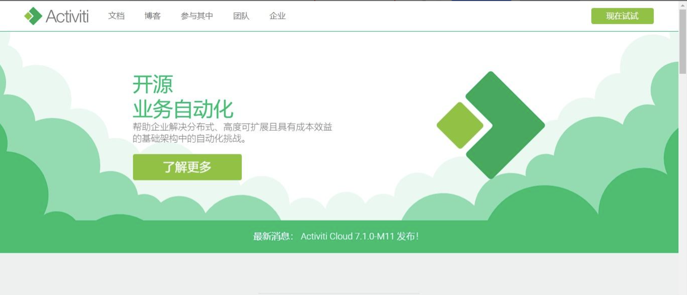Select the 企业 navigation item
The width and height of the screenshot is (687, 295).
[x=278, y=16]
